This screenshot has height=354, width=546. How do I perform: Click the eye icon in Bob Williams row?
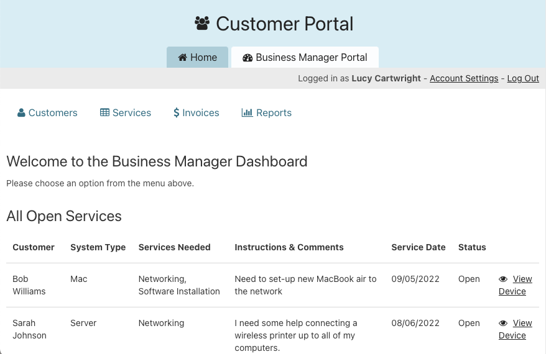click(504, 279)
